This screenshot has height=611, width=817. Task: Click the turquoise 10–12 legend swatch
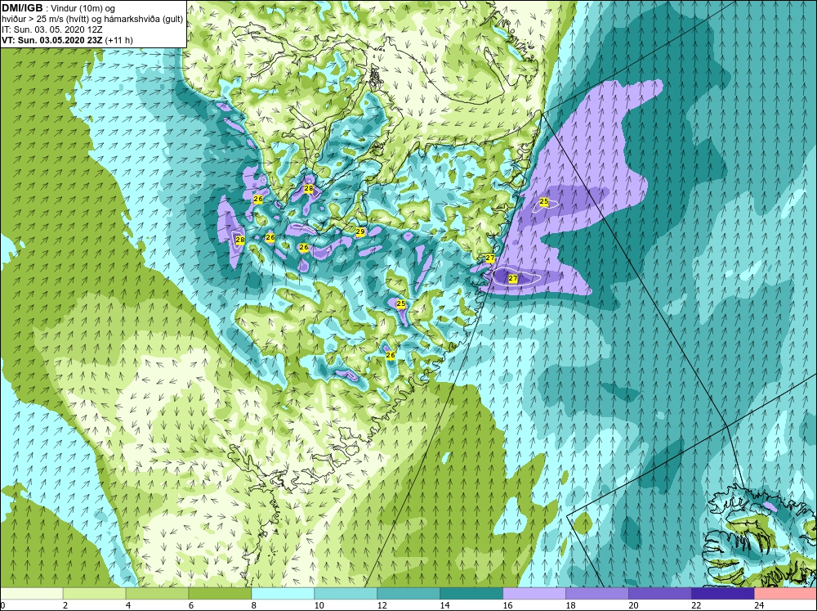pos(346,593)
